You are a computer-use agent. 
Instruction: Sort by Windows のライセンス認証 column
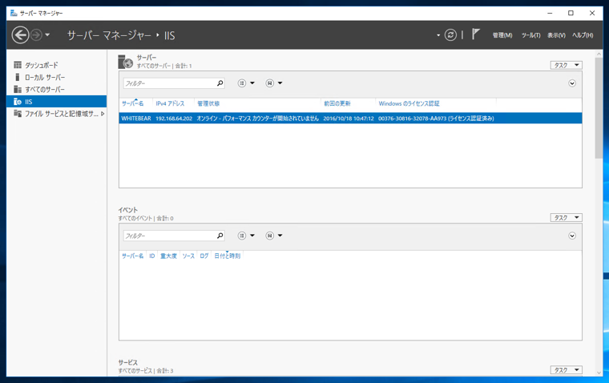409,103
